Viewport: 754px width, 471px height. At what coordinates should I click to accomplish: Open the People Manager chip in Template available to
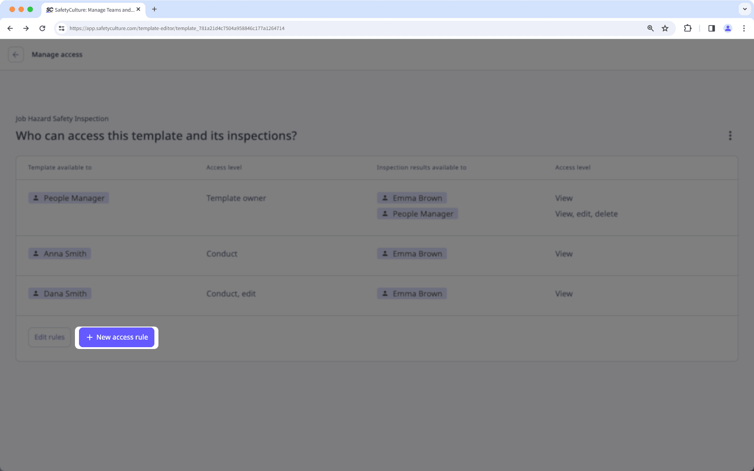(x=68, y=198)
